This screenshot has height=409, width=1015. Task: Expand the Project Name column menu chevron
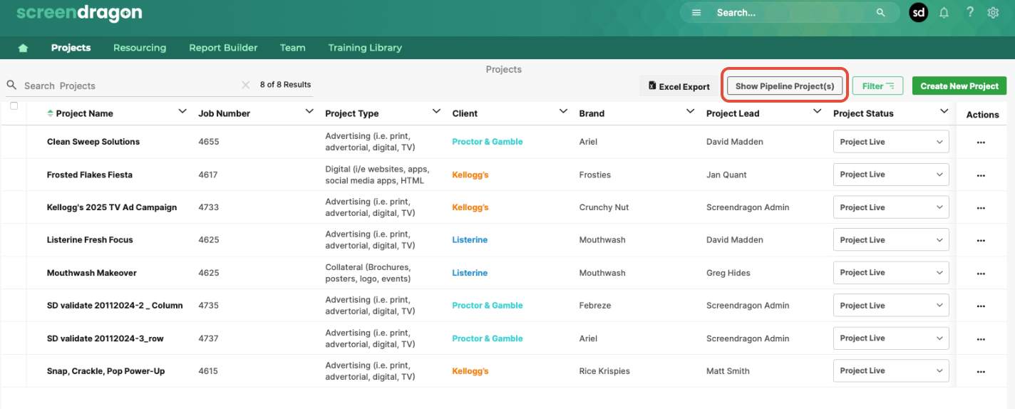[182, 112]
